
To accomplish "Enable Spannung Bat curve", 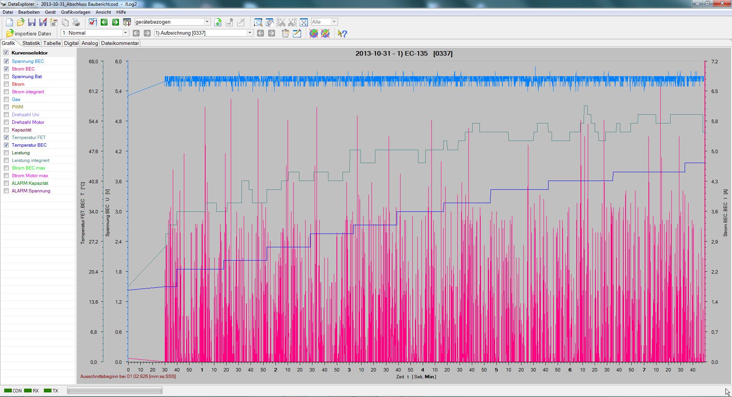I will (6, 76).
